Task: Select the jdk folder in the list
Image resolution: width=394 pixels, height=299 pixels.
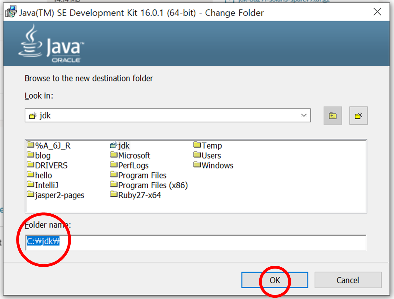Action: (120, 146)
